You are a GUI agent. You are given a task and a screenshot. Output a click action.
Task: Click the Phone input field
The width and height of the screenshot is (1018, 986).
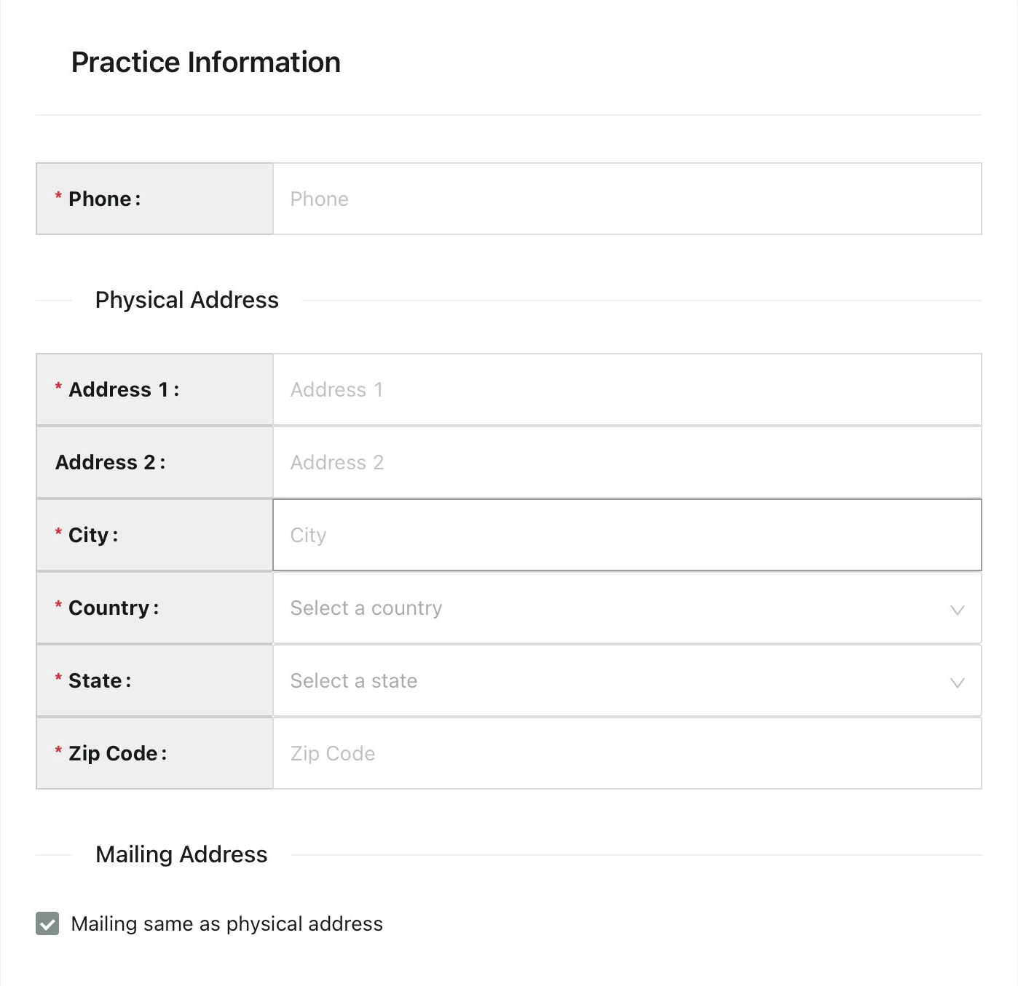626,199
